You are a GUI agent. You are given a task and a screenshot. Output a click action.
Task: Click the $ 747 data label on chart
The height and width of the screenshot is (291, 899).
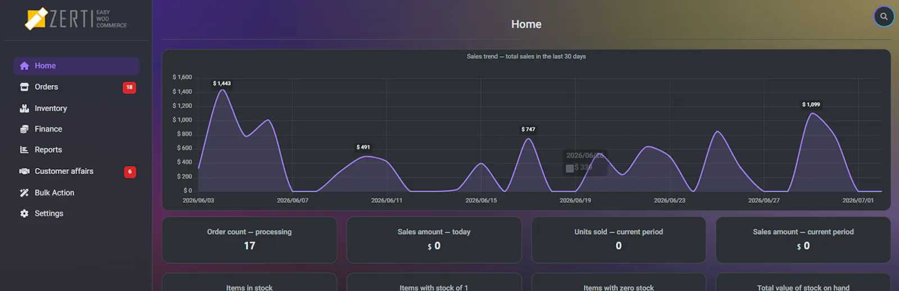528,129
